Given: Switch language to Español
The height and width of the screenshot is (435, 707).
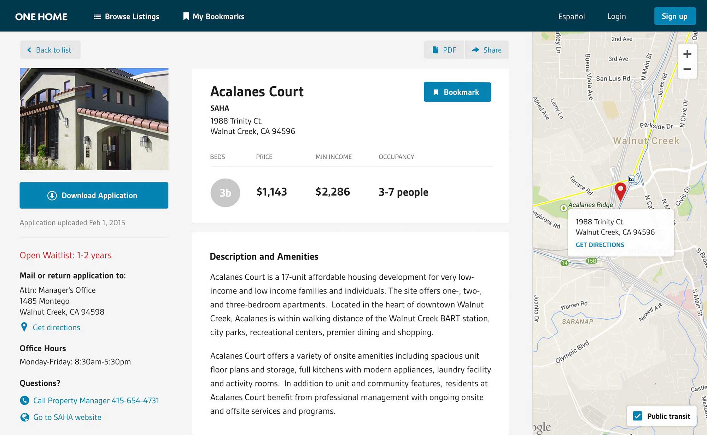Looking at the screenshot, I should (x=571, y=17).
